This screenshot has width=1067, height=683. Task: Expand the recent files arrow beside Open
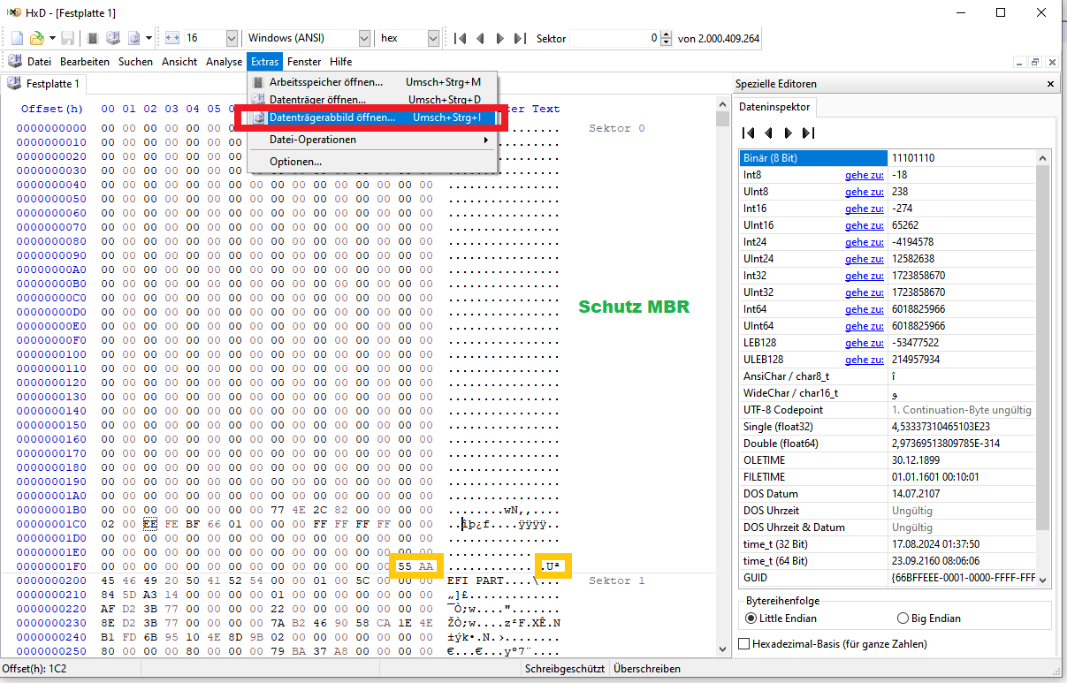click(51, 38)
